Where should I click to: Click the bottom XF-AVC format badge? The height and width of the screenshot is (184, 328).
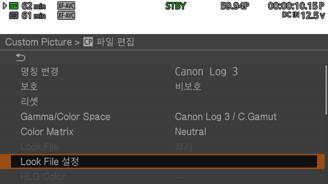coord(66,16)
